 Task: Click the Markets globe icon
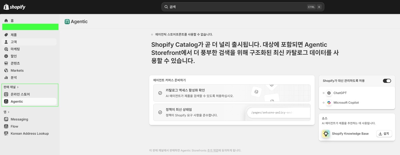[x=6, y=70]
